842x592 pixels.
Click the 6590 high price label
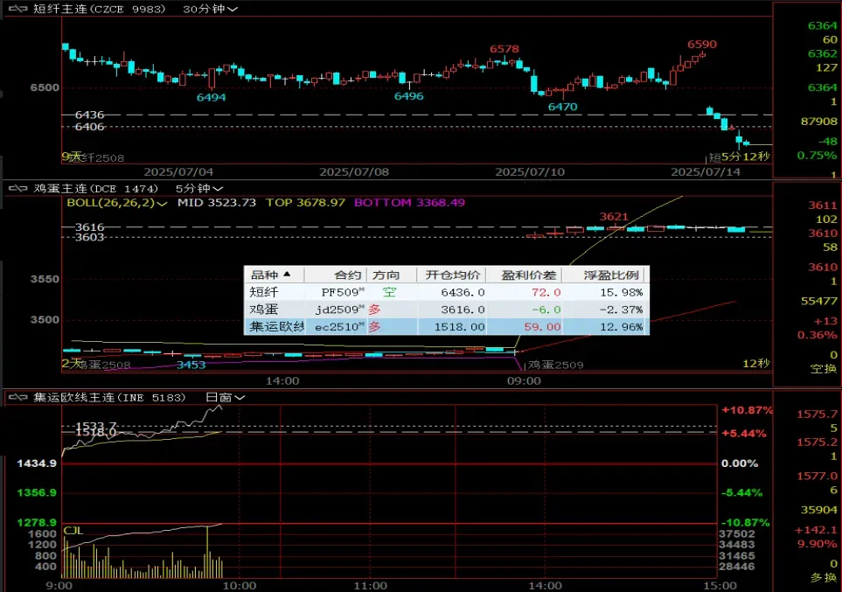coord(702,44)
